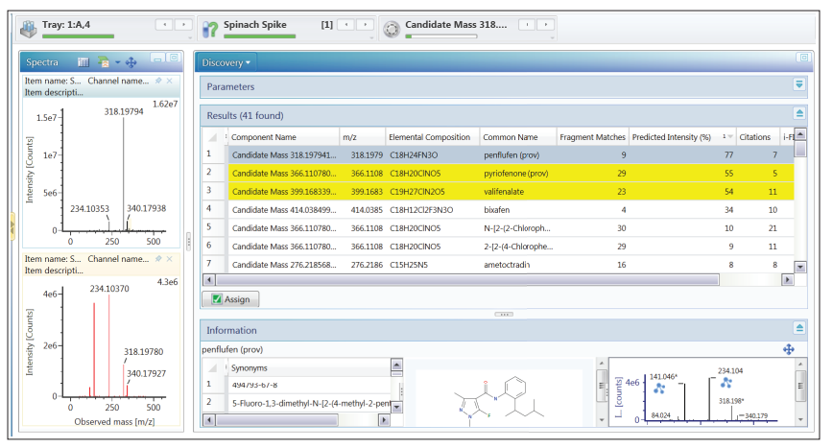Close the top spectrum chart

coord(170,81)
